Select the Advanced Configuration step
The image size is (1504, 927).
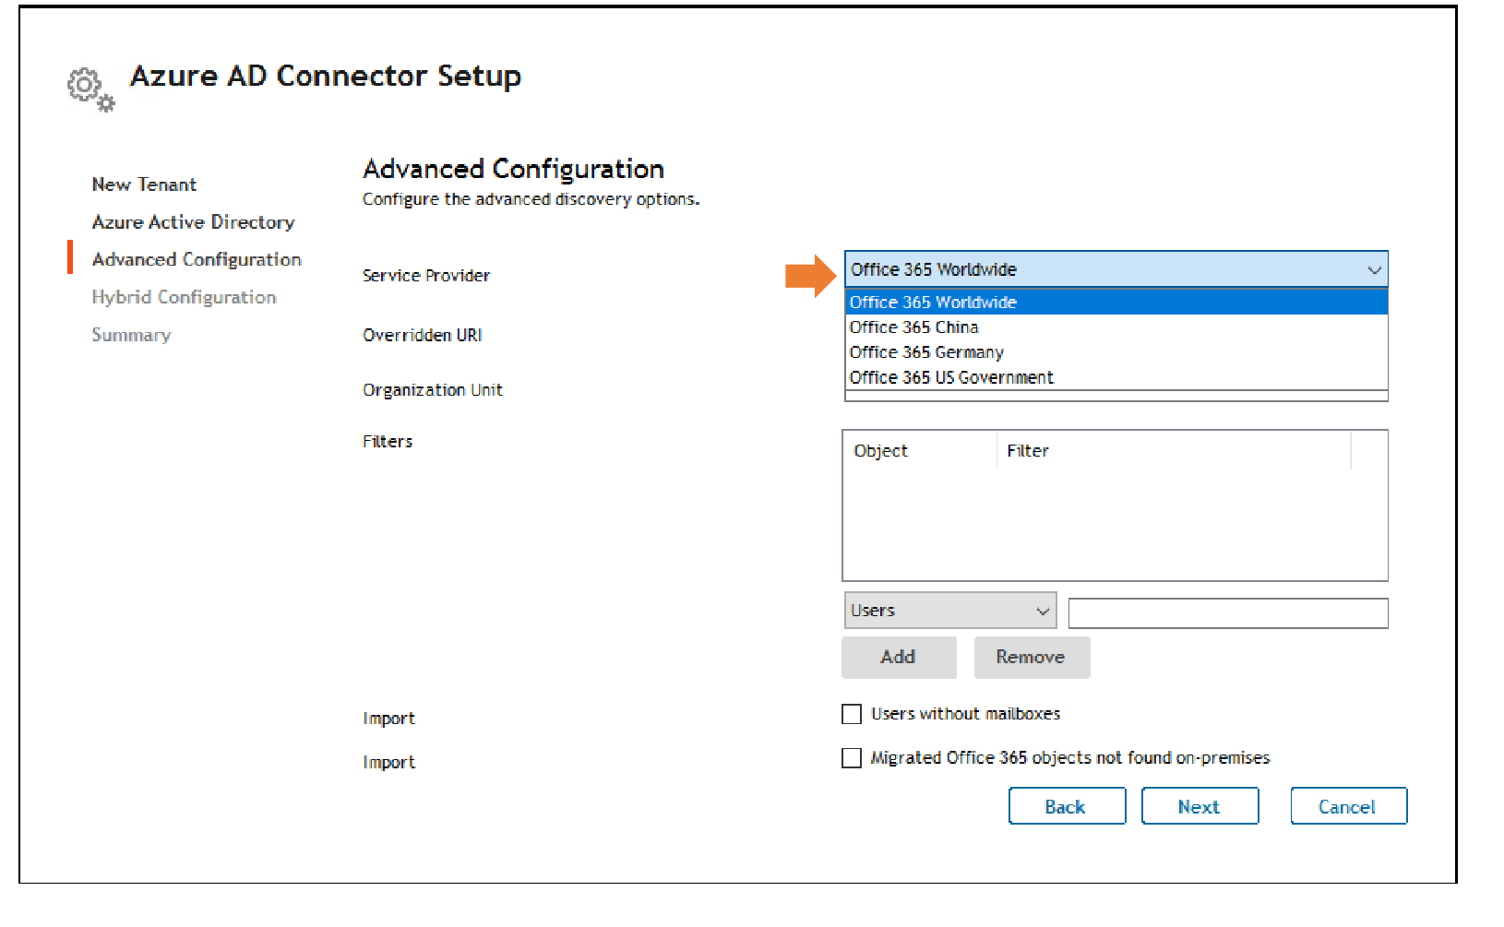pos(197,260)
